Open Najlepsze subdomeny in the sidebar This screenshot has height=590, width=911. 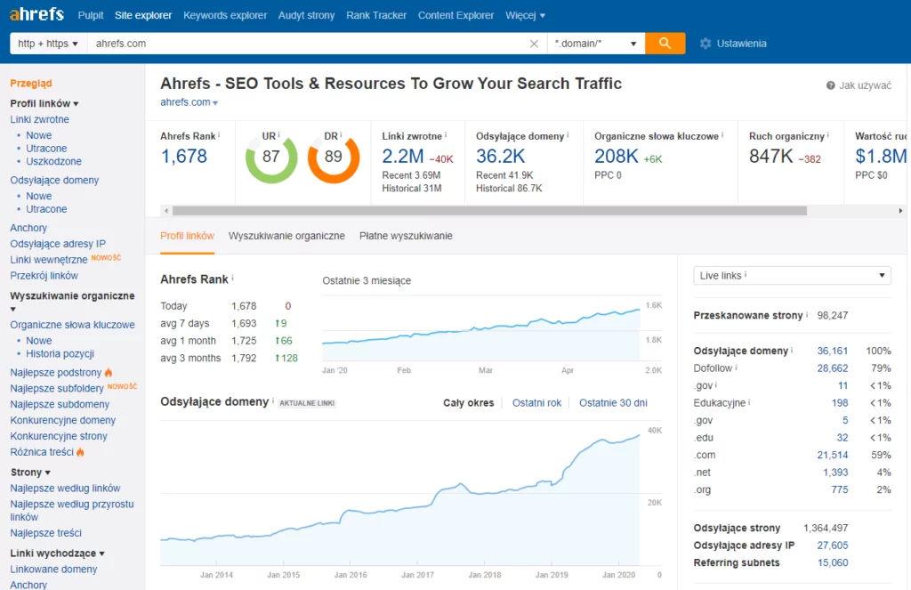(60, 404)
